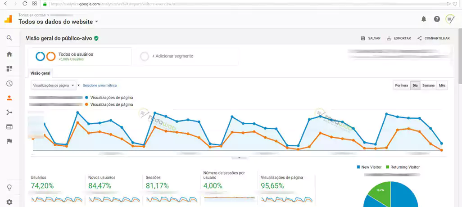Open Conversions flag icon in sidebar
Screen dimensions: 462x207
(9, 141)
